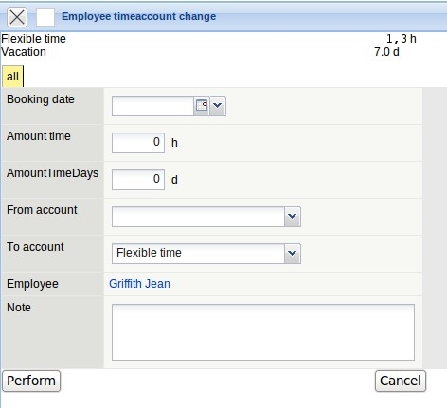This screenshot has height=408, width=447.
Task: Select the 'all' tab
Action: point(12,77)
